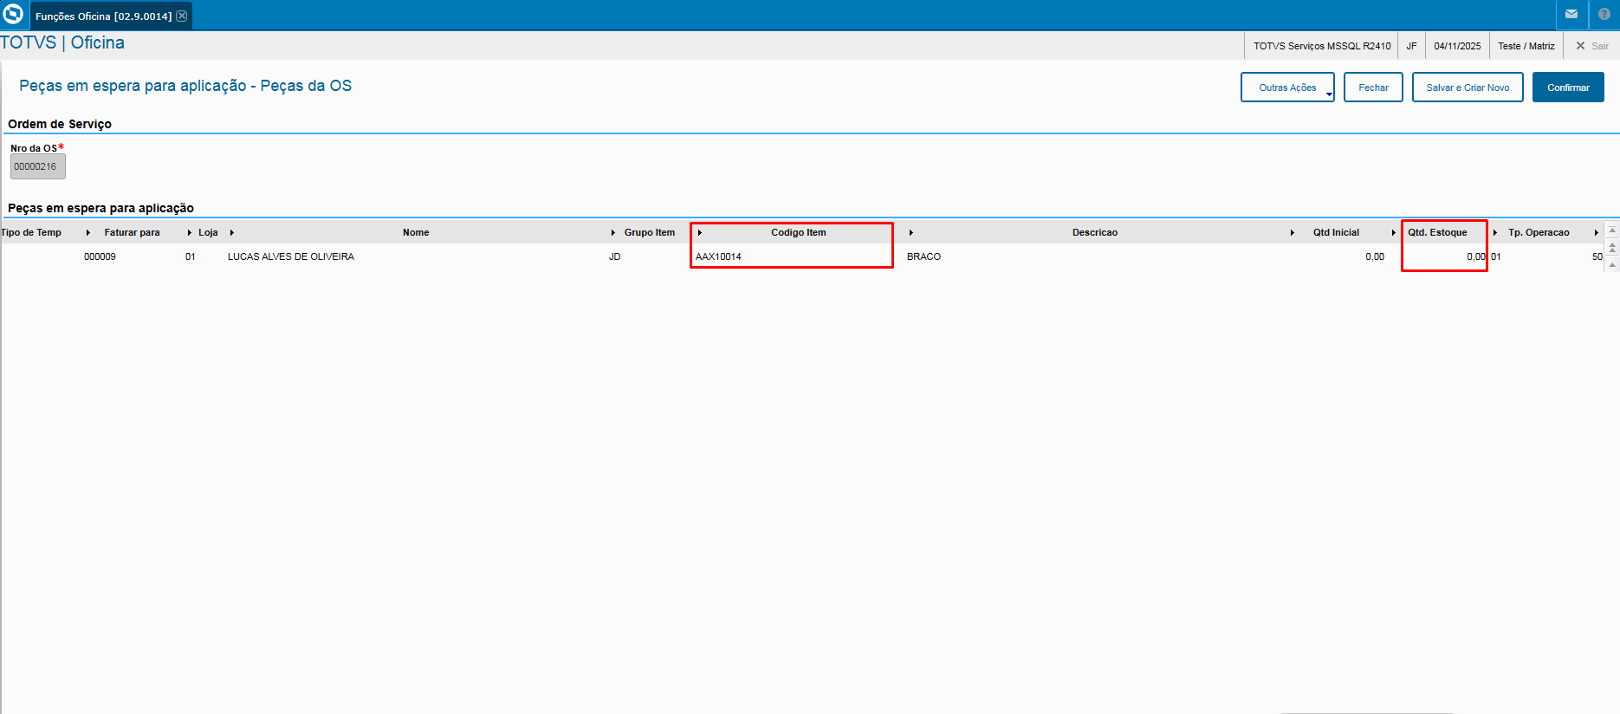
Task: Open the mail envelope icon
Action: (x=1571, y=14)
